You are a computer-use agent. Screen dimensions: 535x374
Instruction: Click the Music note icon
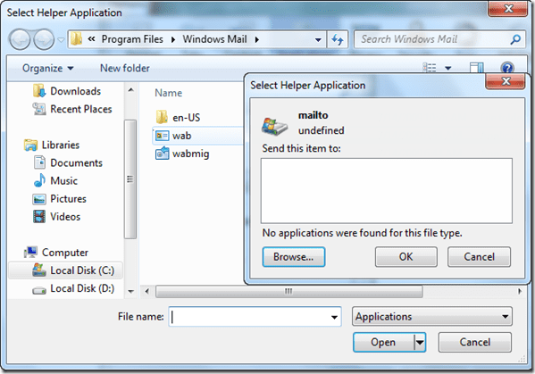point(39,180)
